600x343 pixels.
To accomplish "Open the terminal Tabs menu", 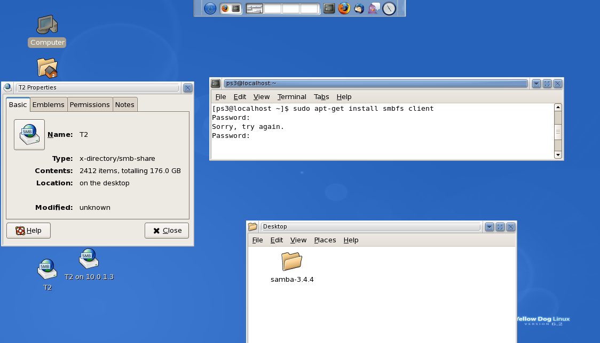I will (x=321, y=96).
